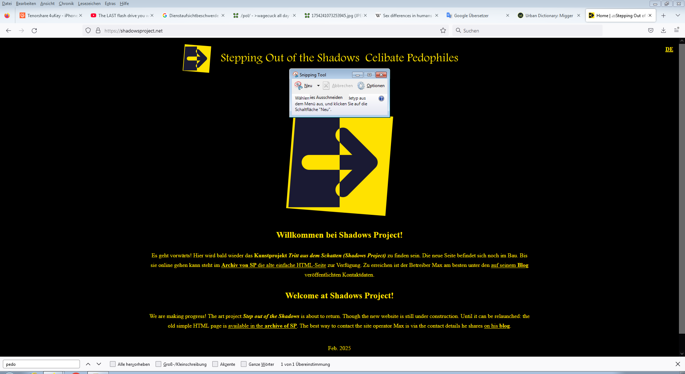The height and width of the screenshot is (374, 685).
Task: Close the Urban Dictionary Migger tab
Action: 579,15
